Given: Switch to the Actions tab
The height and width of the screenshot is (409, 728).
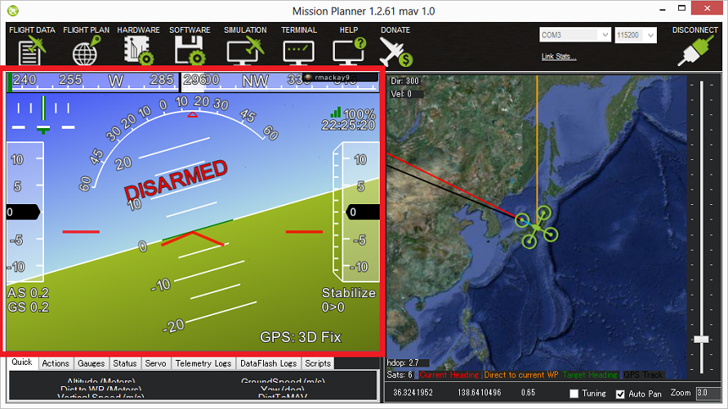Looking at the screenshot, I should click(x=56, y=363).
